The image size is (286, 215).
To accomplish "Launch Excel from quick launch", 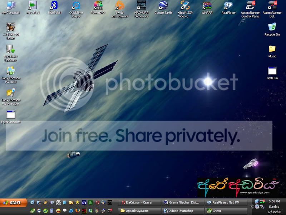I will click(90, 202).
